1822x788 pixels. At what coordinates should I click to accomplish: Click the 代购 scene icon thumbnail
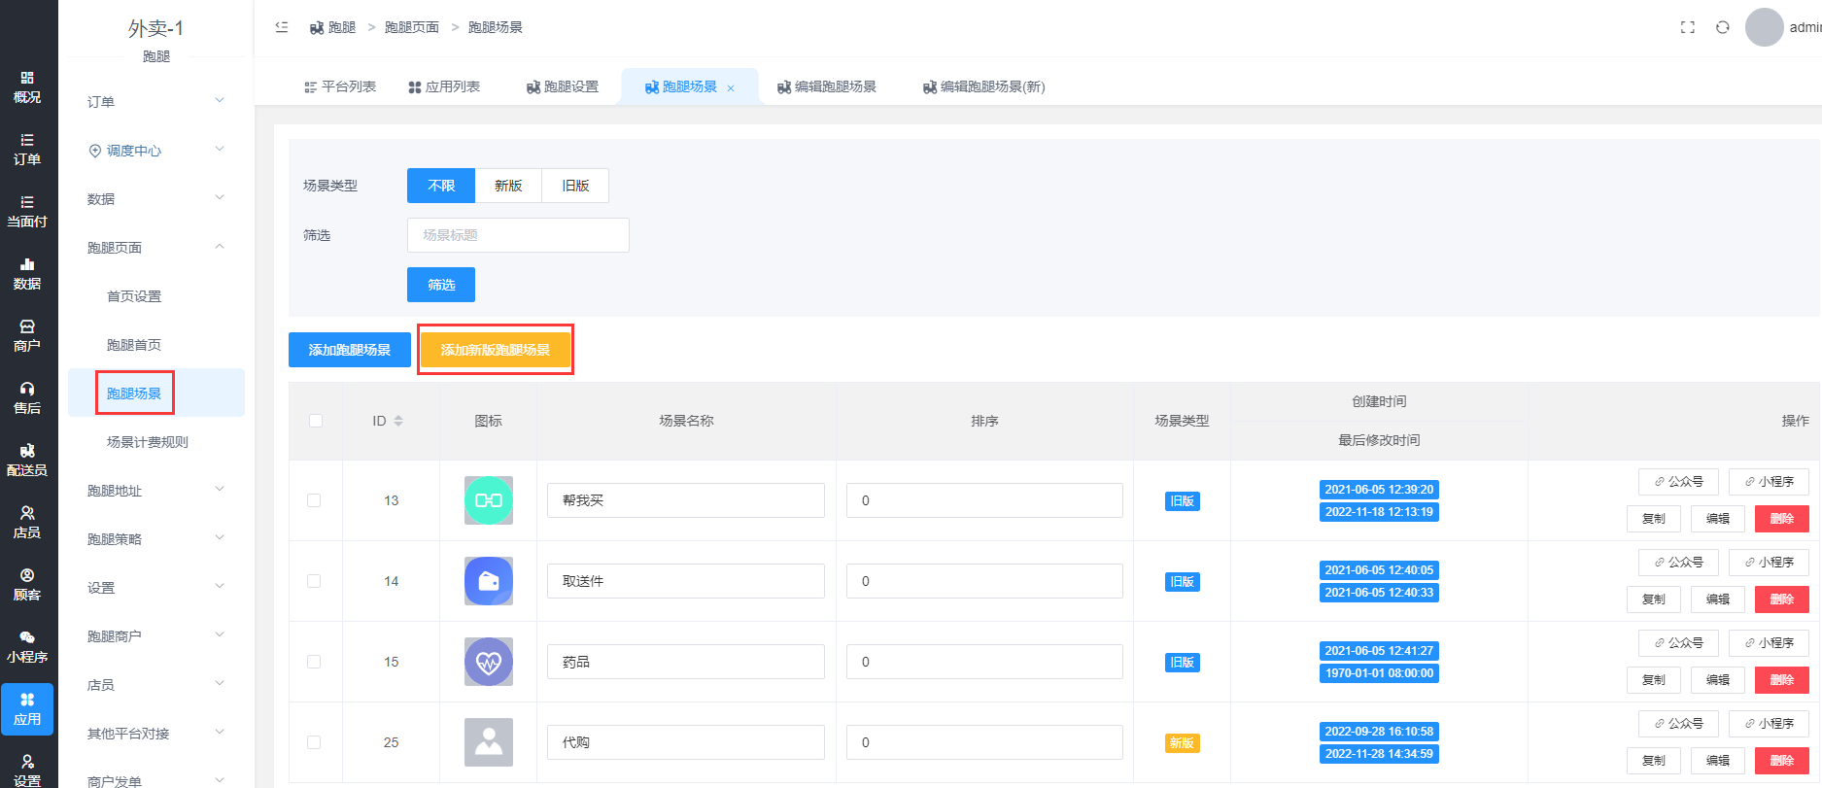point(489,742)
